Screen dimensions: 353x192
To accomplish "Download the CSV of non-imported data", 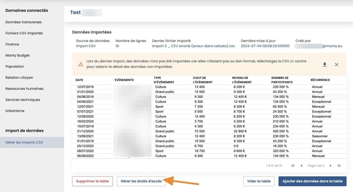I will [x=324, y=65].
